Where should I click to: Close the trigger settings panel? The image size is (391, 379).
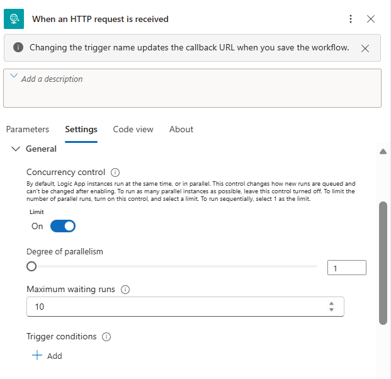371,19
